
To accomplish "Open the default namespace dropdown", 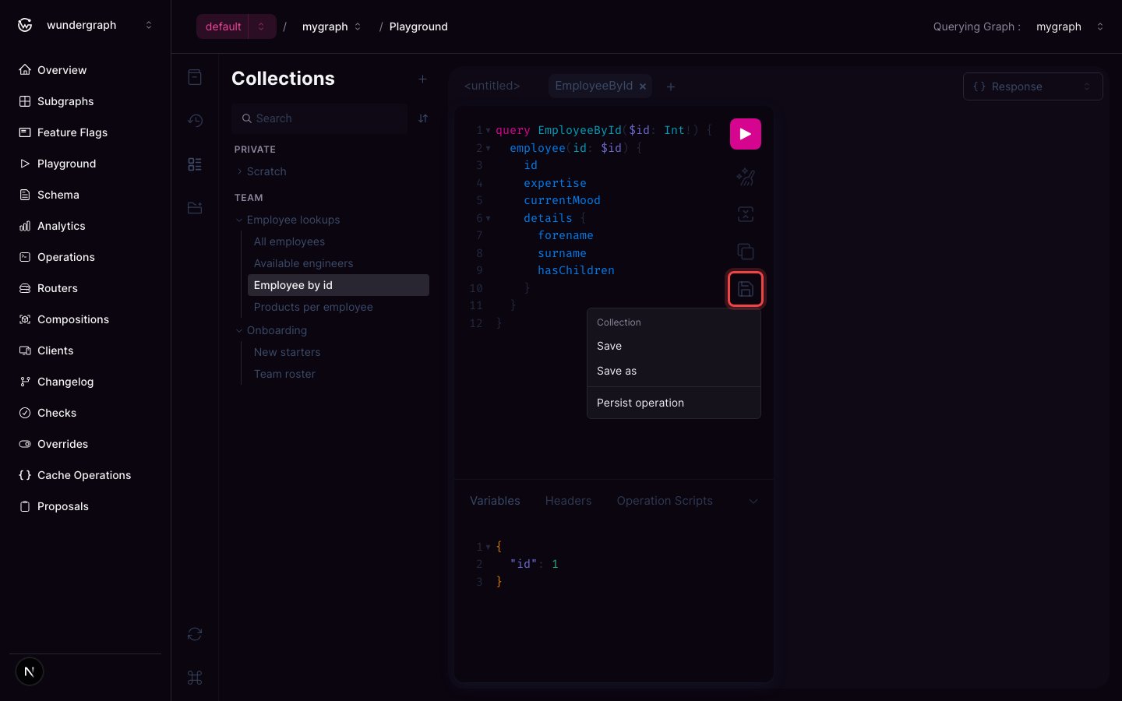I will tap(262, 26).
